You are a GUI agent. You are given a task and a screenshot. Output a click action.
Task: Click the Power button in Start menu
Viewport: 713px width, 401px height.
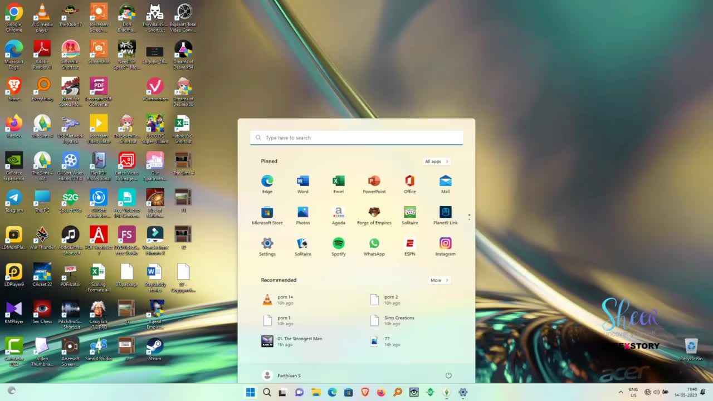[448, 375]
